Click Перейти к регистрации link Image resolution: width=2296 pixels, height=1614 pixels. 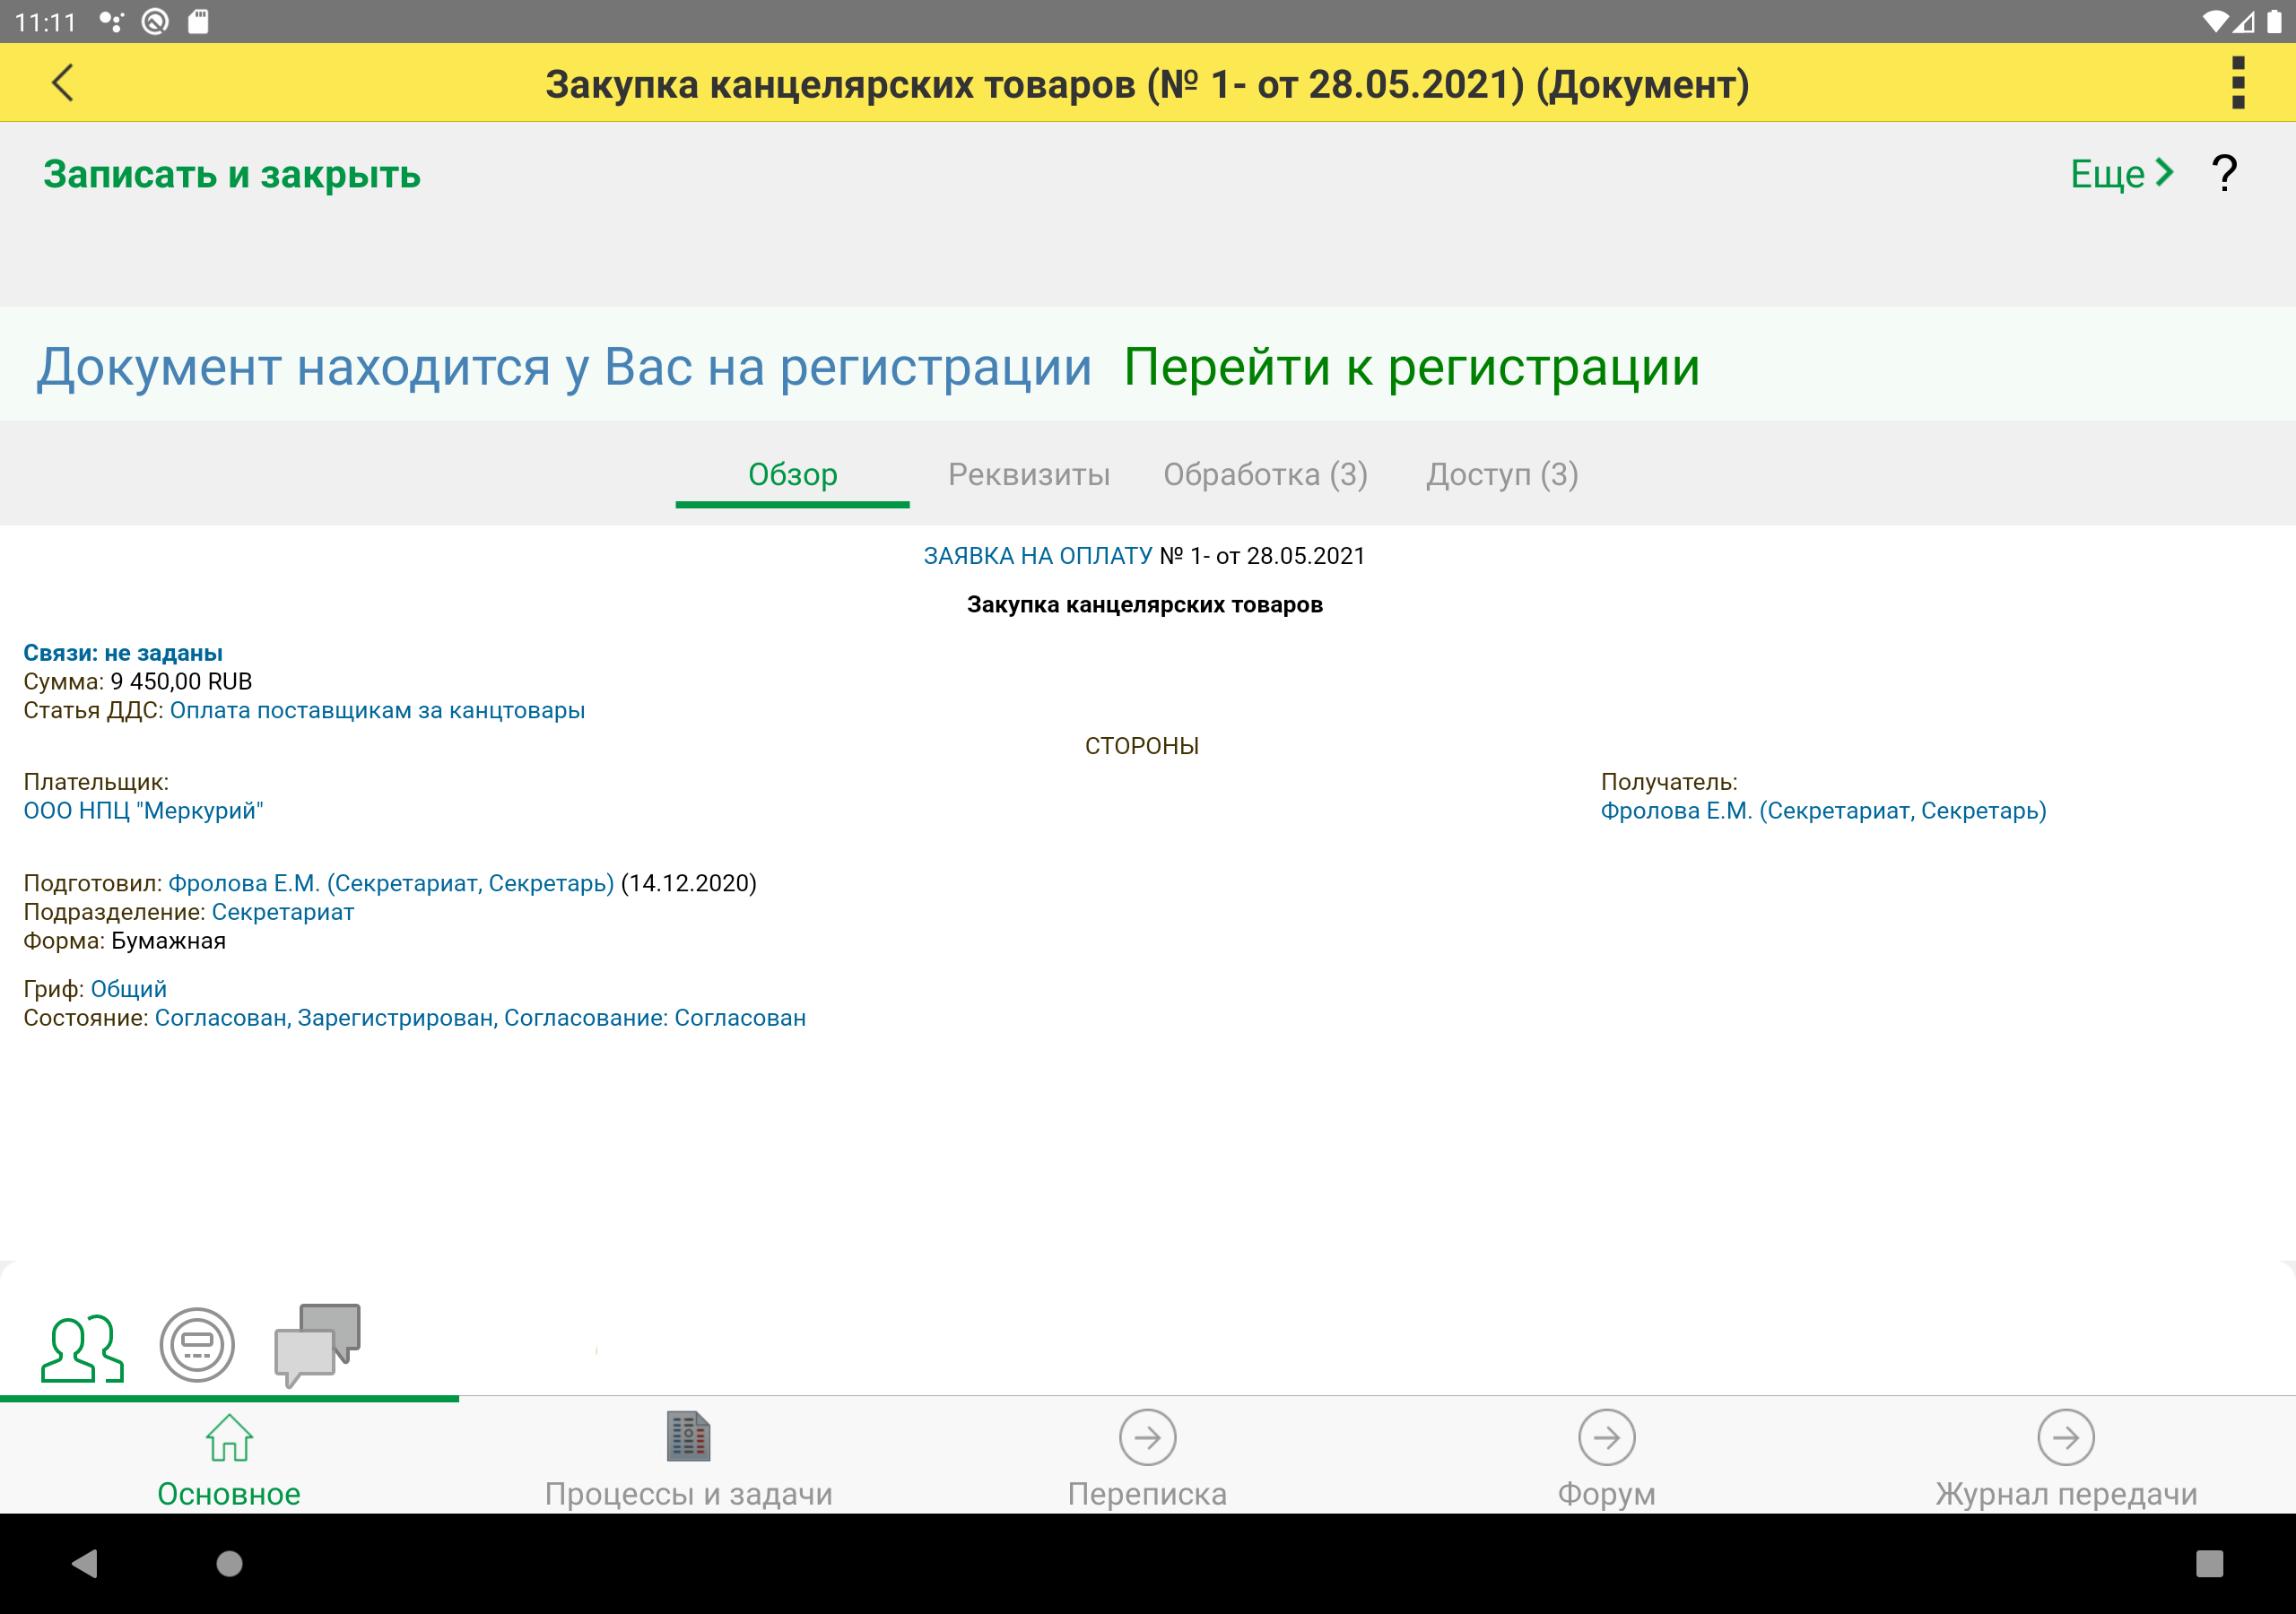click(x=1411, y=367)
